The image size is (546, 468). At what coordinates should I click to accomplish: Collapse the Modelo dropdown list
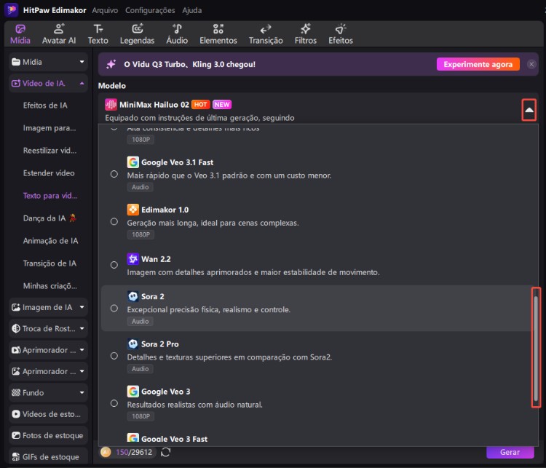click(x=529, y=110)
